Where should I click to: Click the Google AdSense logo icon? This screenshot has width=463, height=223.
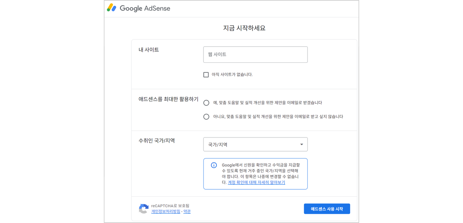point(112,8)
